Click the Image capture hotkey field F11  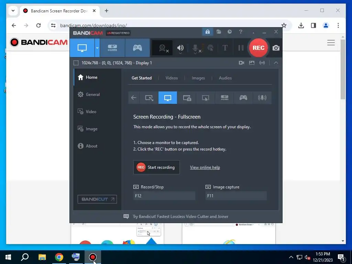(x=236, y=196)
